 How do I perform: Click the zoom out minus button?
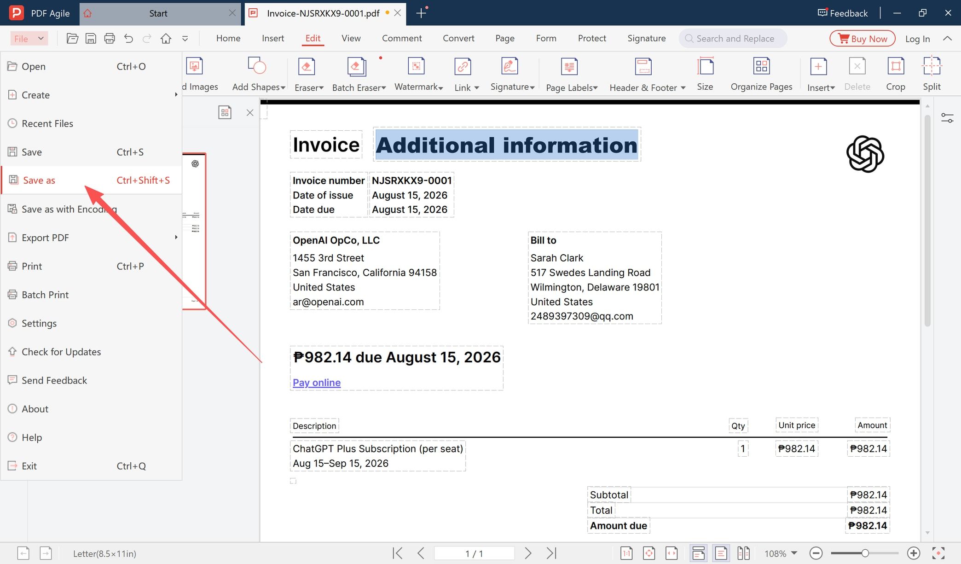pyautogui.click(x=816, y=553)
